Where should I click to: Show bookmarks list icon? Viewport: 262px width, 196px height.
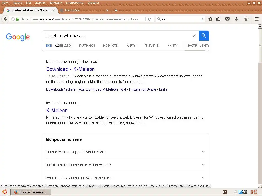pyautogui.click(x=218, y=19)
